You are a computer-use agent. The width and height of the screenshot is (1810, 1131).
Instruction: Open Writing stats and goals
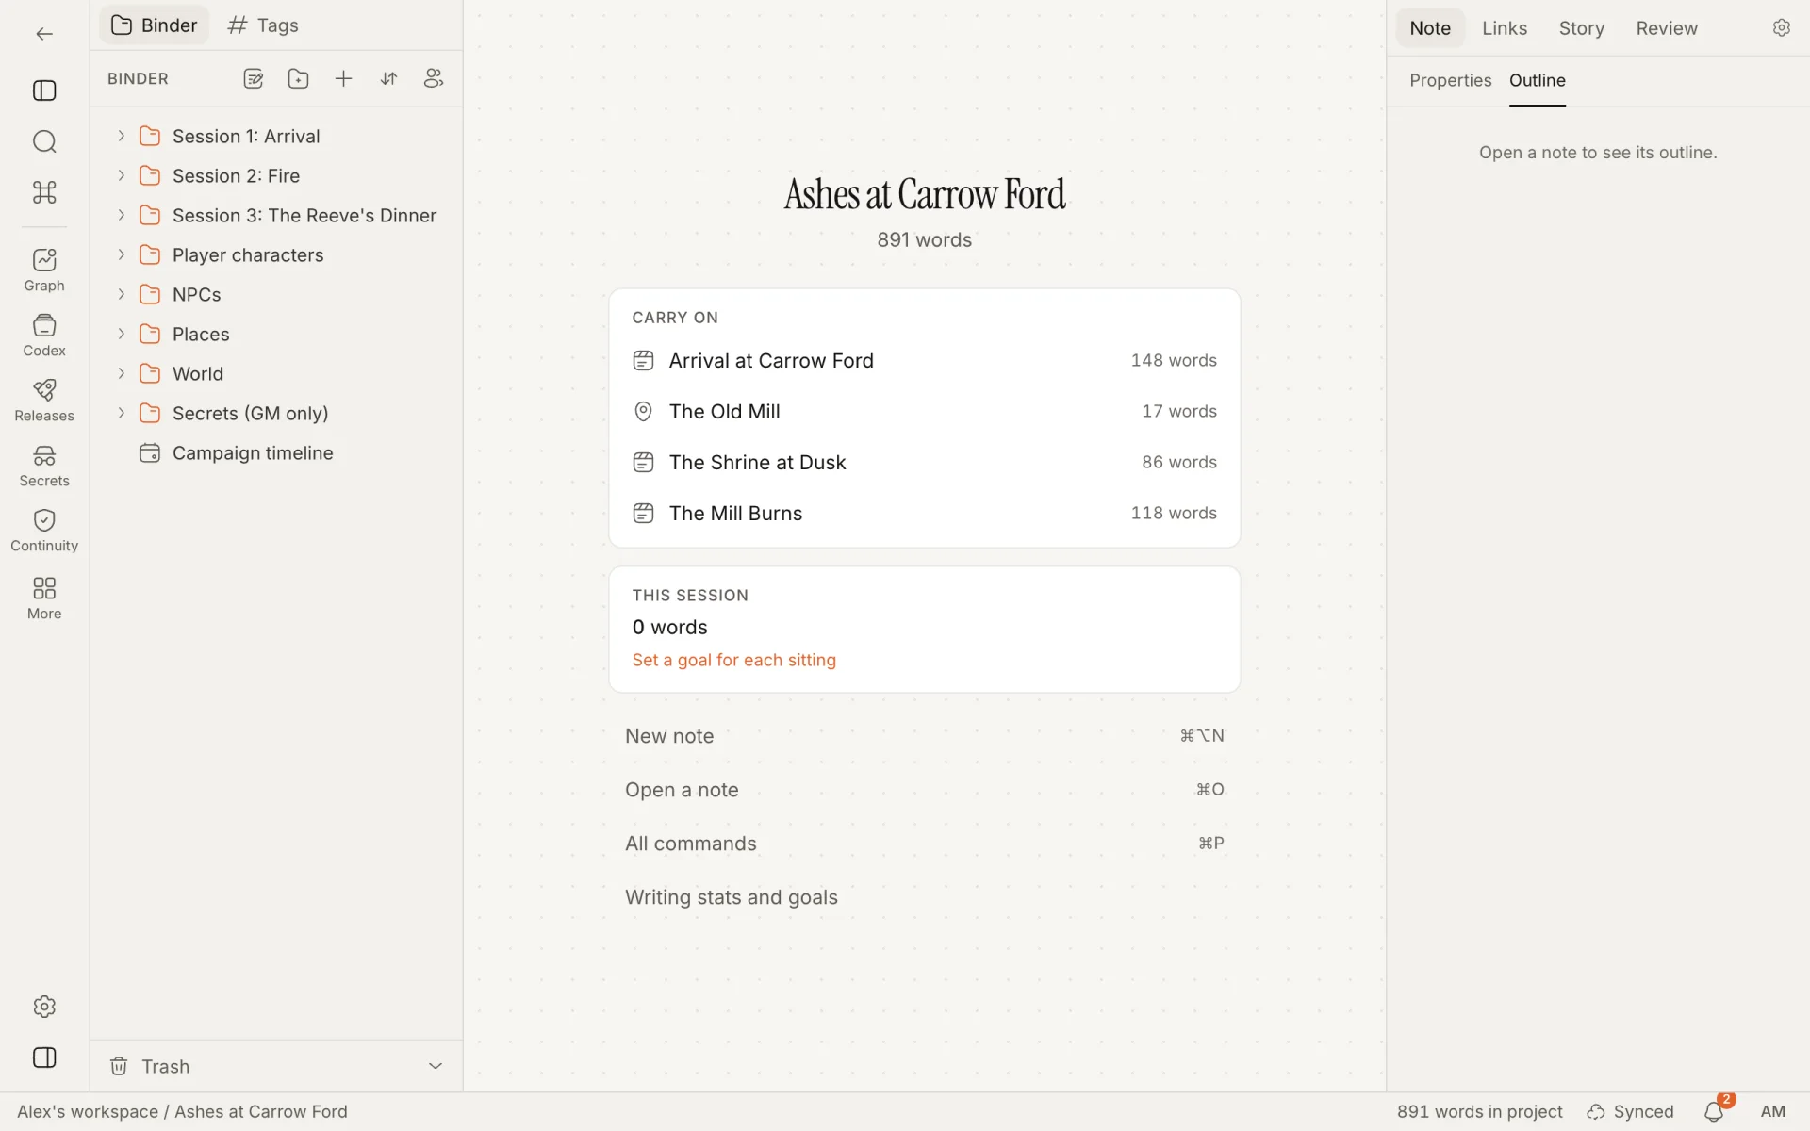924,897
